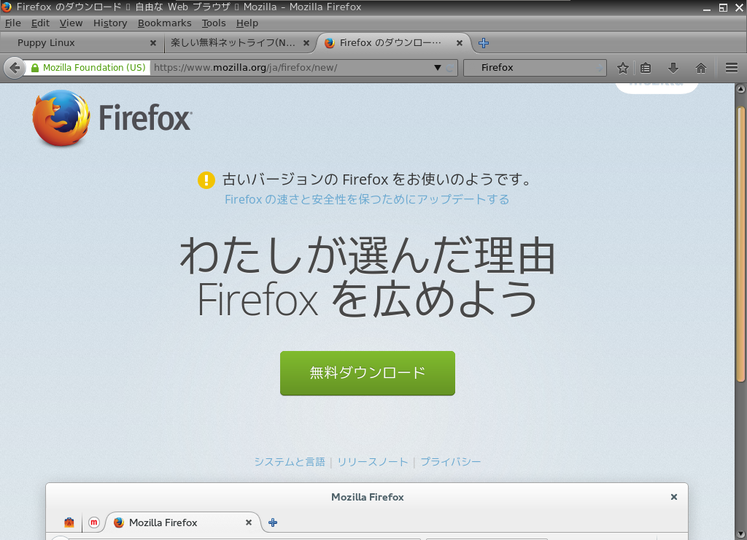
Task: Open the View menu
Action: [x=71, y=23]
